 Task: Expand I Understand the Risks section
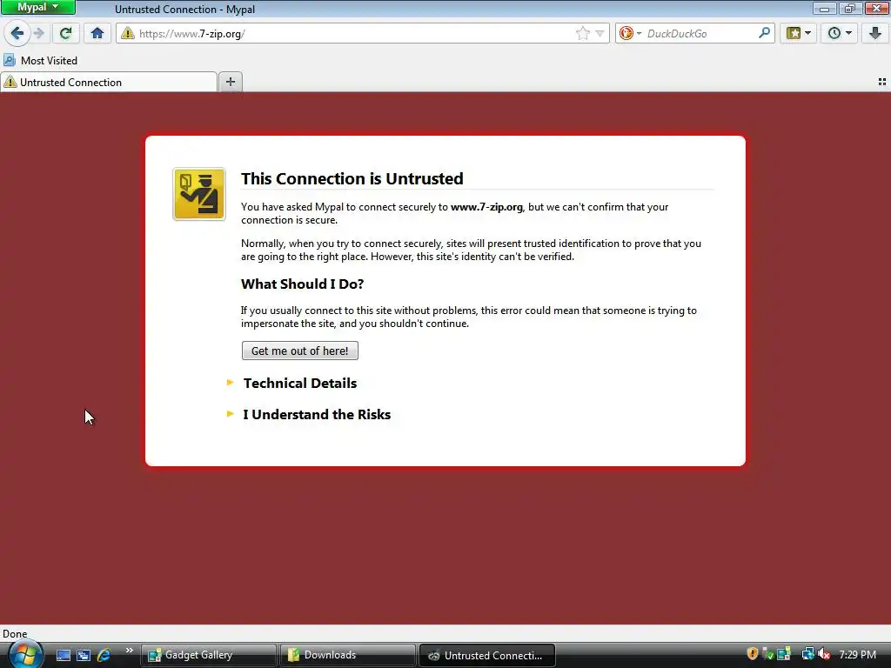pos(317,414)
